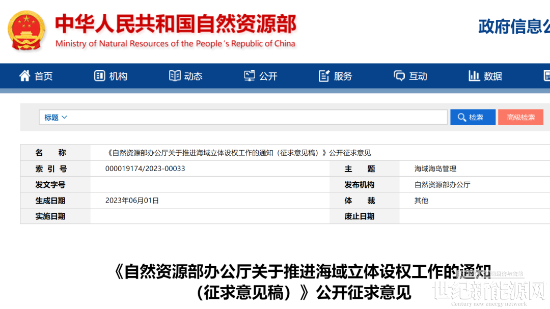Open the 首页 navigation item

click(36, 76)
